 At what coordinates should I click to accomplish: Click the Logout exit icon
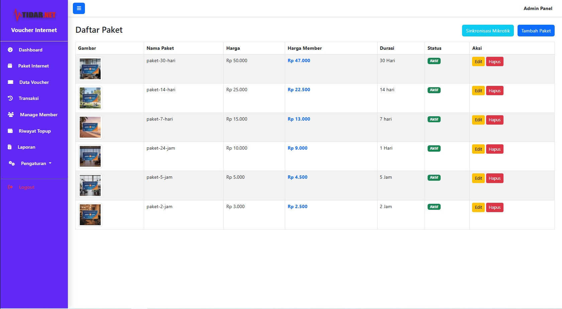click(x=10, y=187)
